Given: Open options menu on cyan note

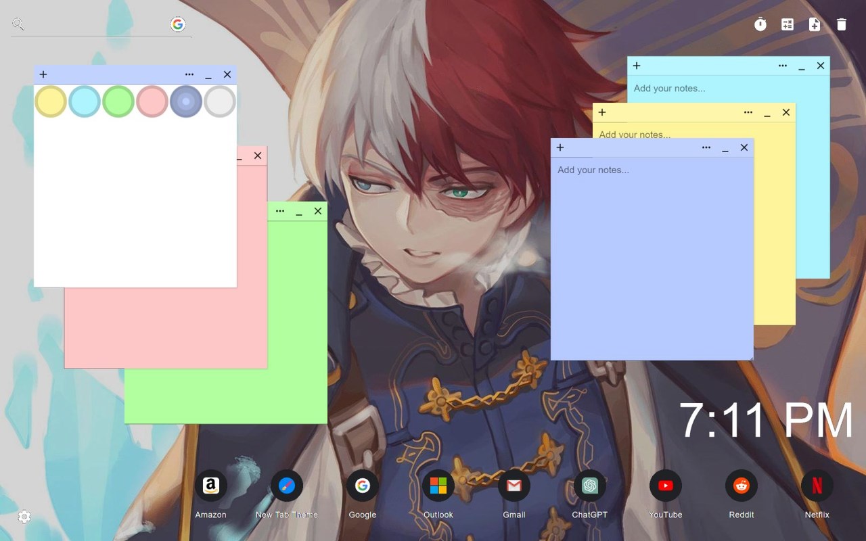Looking at the screenshot, I should point(783,66).
